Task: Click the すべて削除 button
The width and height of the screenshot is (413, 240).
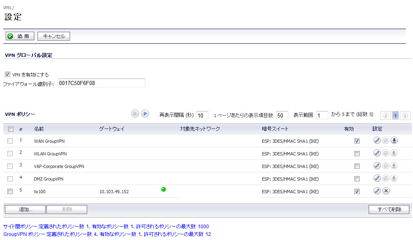Action: (x=389, y=209)
